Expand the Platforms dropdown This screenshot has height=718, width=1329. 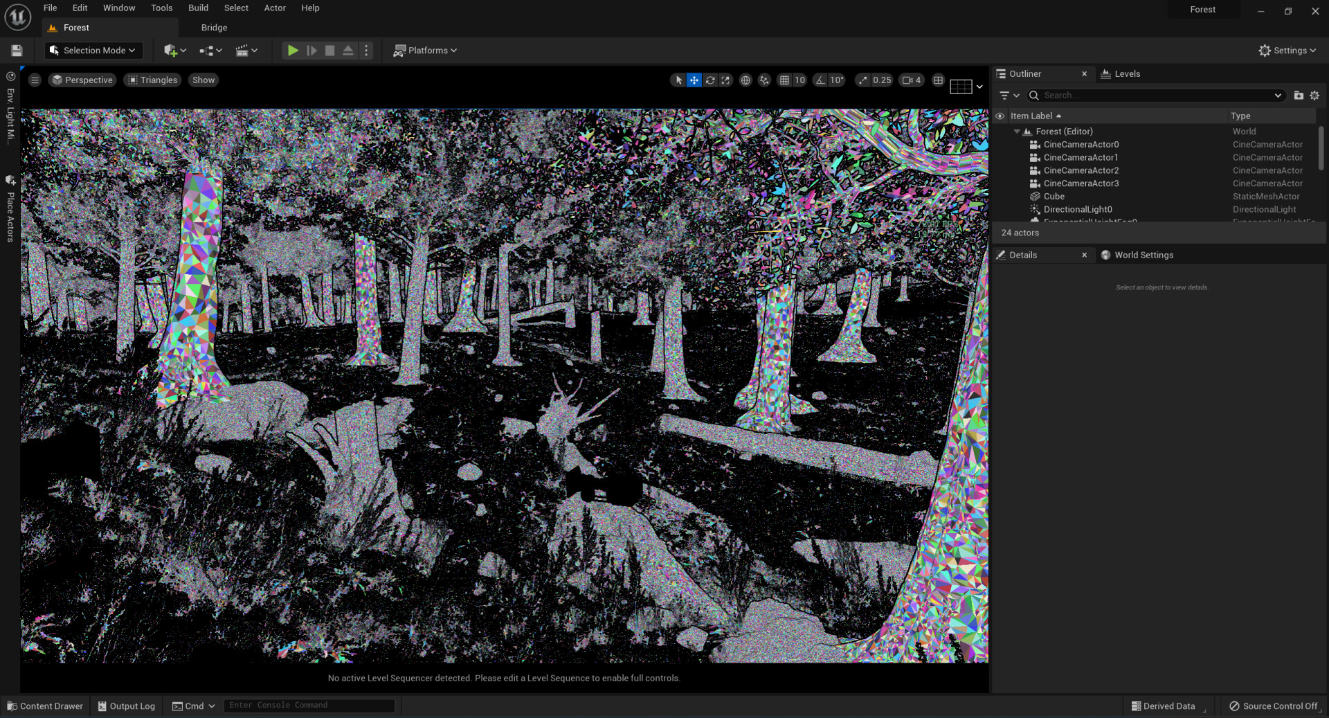pos(425,51)
